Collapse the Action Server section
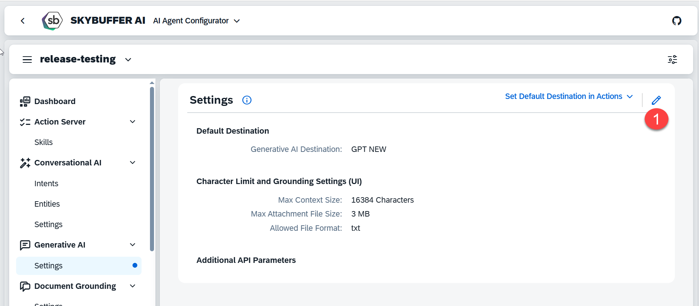This screenshot has height=306, width=699. (132, 122)
